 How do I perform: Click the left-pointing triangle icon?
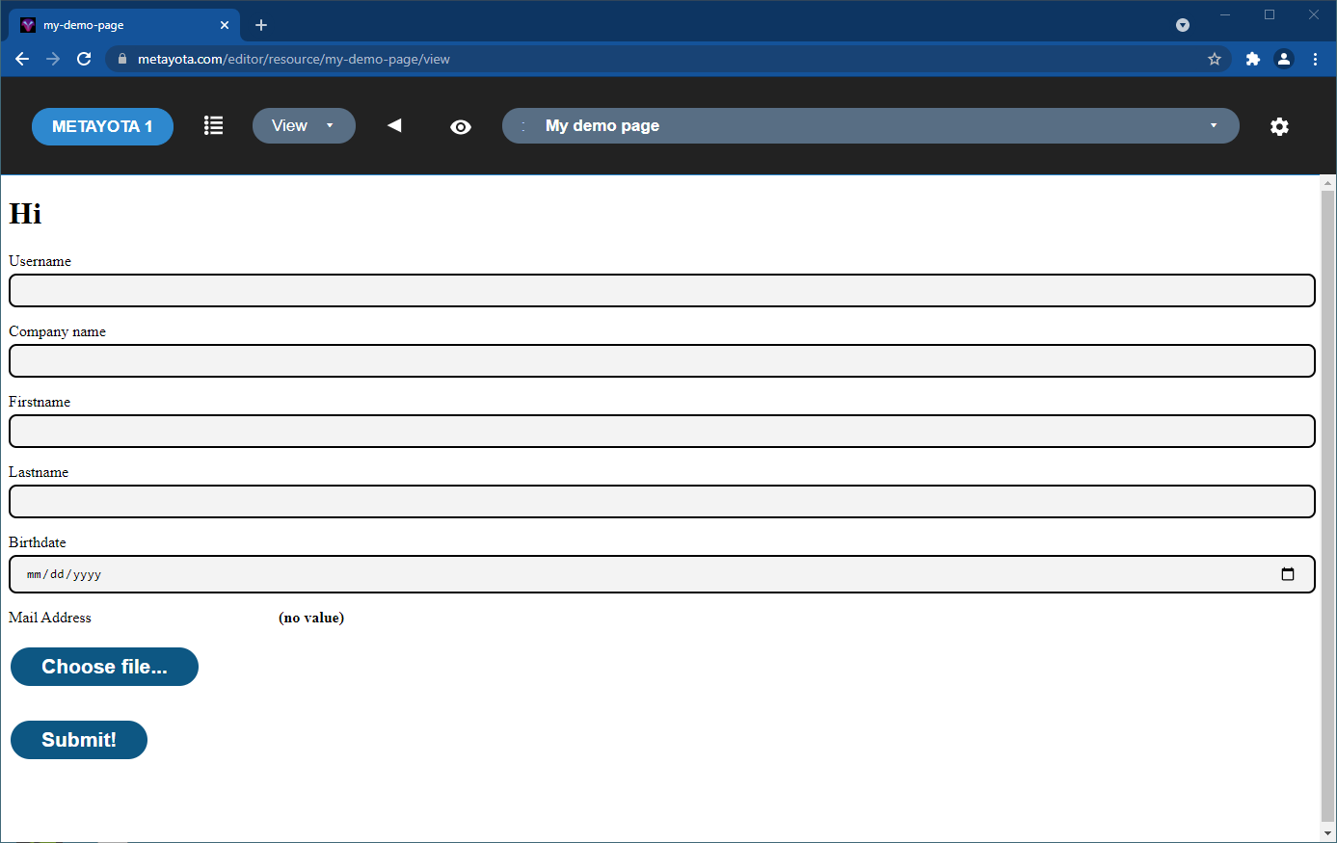pos(394,125)
